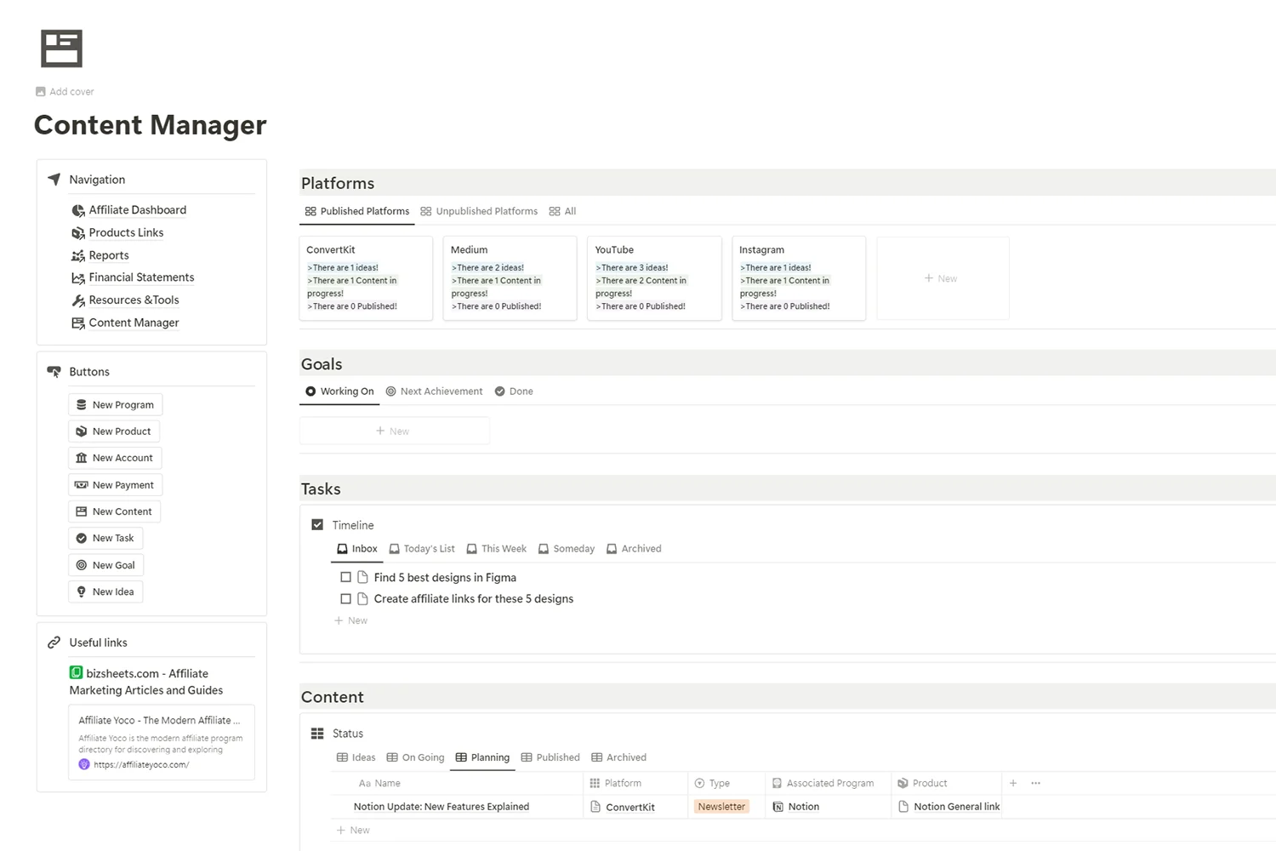Switch to Published Platforms tab
Viewport: 1276px width, 851px height.
tap(356, 211)
